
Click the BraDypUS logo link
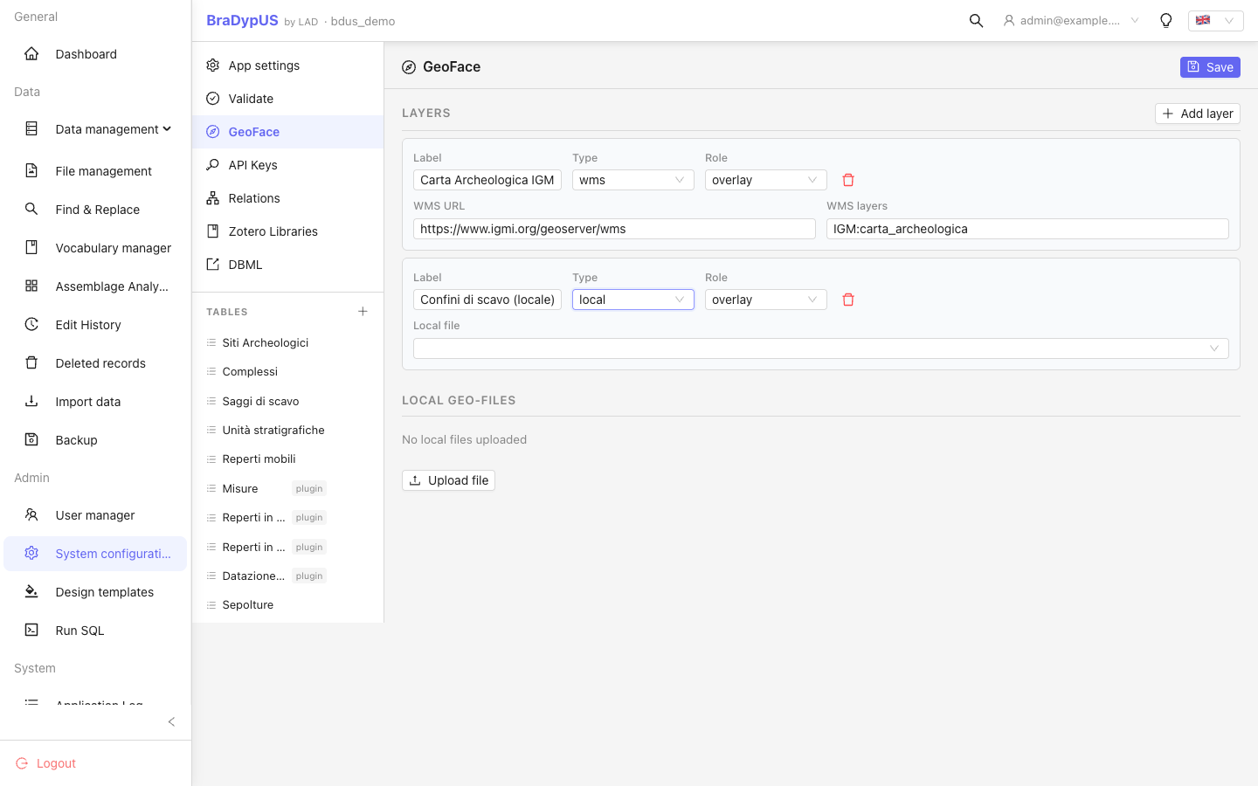pos(242,20)
